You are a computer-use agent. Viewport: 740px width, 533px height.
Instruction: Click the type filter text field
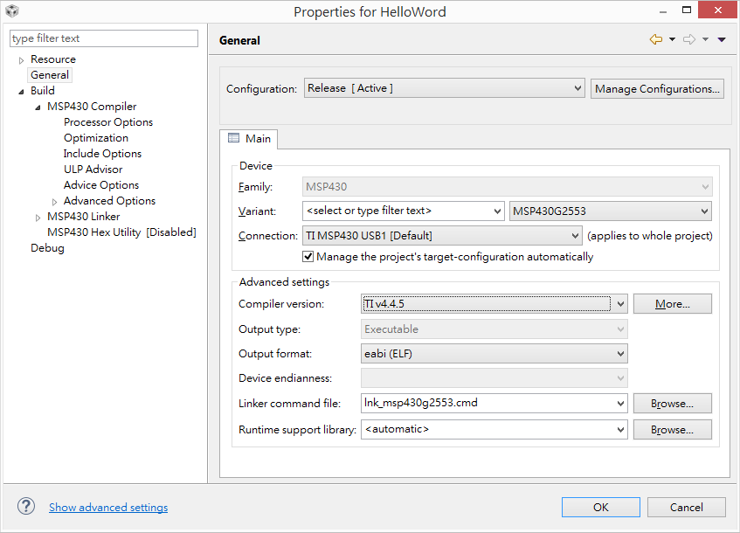[104, 38]
